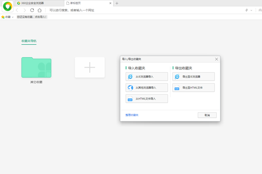
Task: Expand the 收藏 dropdown arrow
Action: (x=13, y=17)
